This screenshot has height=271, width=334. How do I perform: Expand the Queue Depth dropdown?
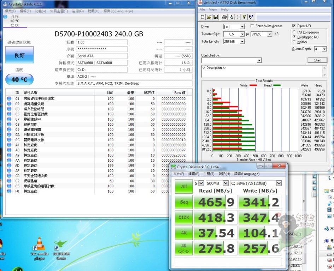click(x=324, y=49)
